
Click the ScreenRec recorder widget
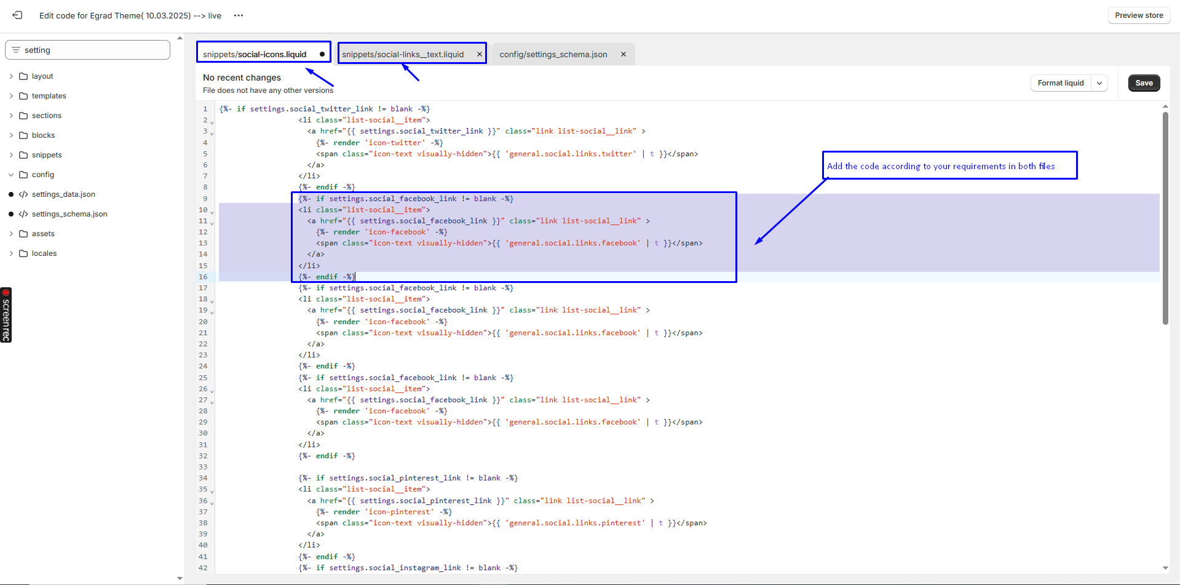(6, 315)
